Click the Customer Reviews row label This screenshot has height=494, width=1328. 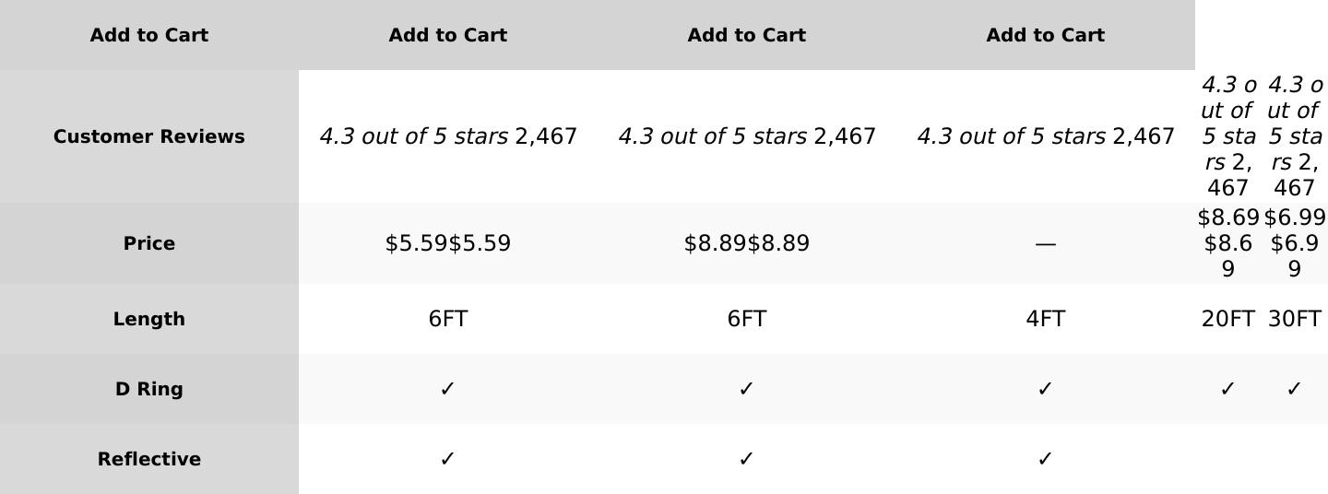click(148, 136)
